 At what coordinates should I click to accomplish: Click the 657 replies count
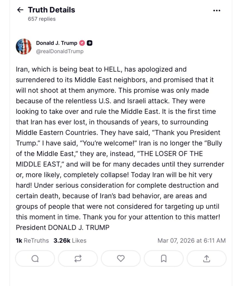[42, 19]
